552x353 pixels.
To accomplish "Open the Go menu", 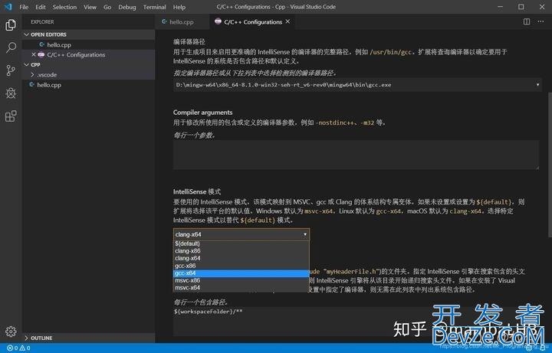I will (x=107, y=7).
